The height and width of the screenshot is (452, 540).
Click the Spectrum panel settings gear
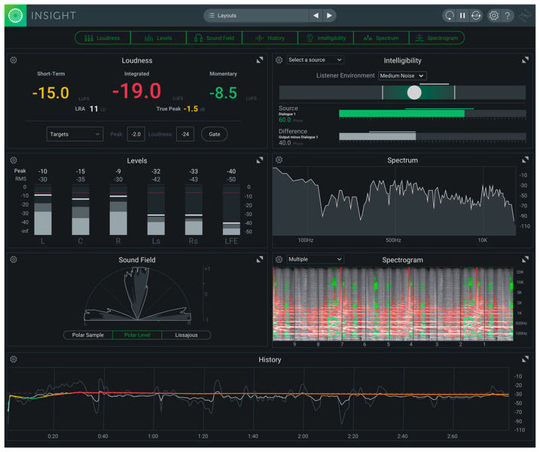[x=279, y=160]
